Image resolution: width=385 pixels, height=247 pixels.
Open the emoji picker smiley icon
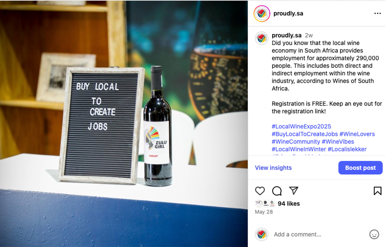pyautogui.click(x=374, y=234)
